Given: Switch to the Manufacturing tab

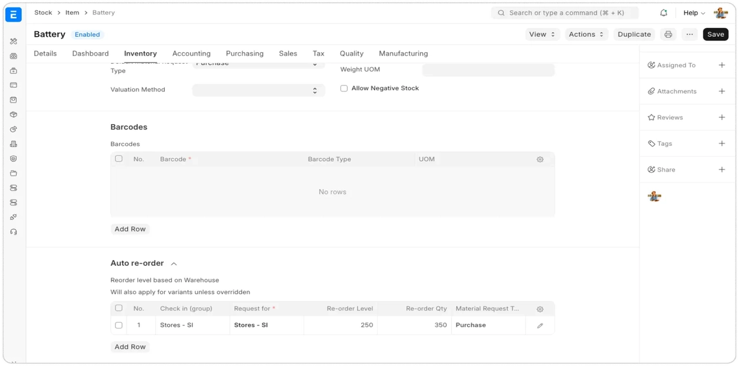Looking at the screenshot, I should [403, 53].
